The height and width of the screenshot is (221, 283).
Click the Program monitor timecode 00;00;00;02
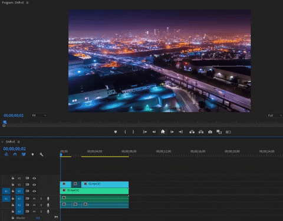tap(14, 115)
